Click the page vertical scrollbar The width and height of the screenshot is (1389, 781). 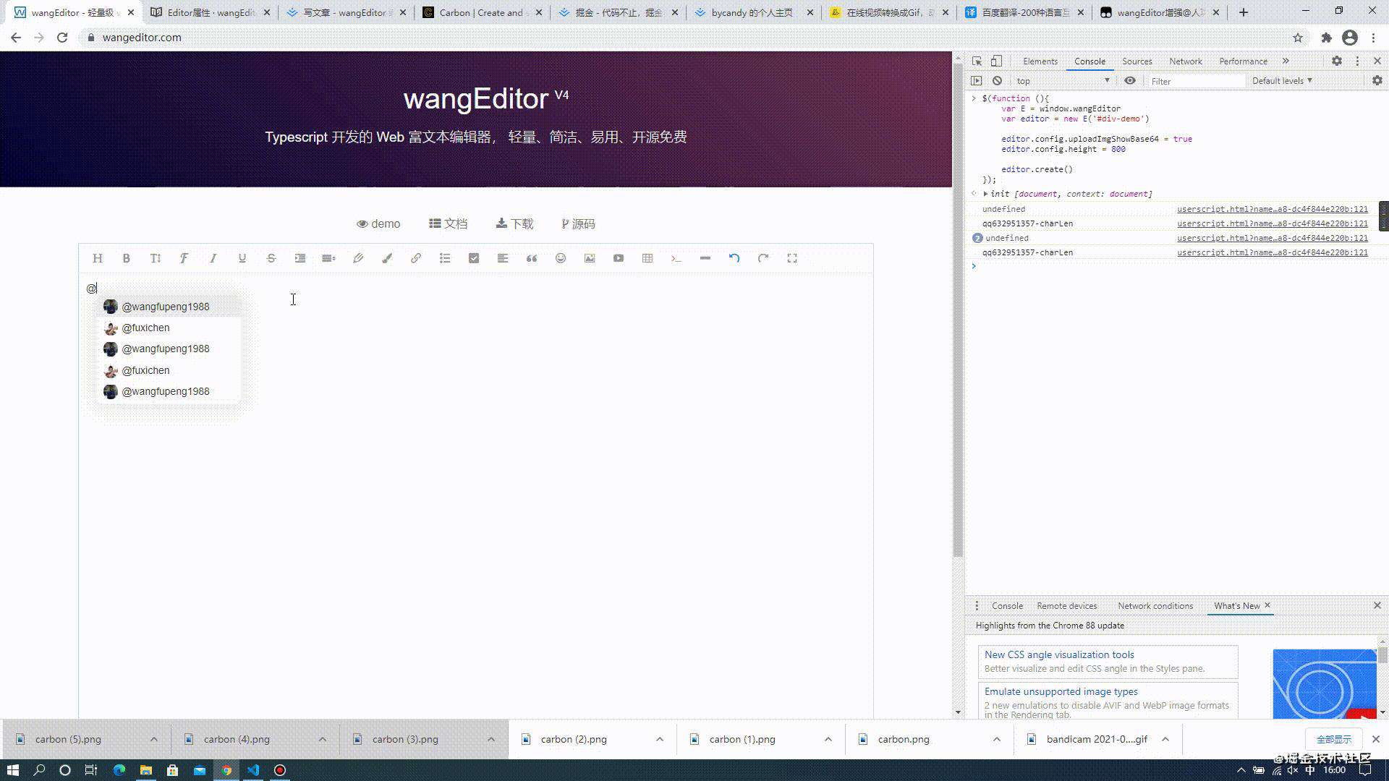pyautogui.click(x=958, y=311)
